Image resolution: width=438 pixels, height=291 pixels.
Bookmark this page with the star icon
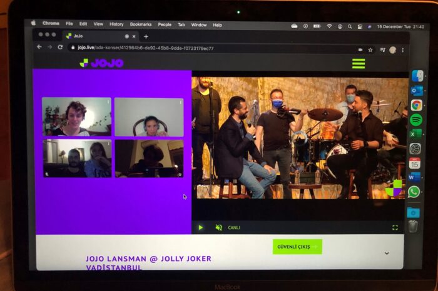tap(370, 50)
